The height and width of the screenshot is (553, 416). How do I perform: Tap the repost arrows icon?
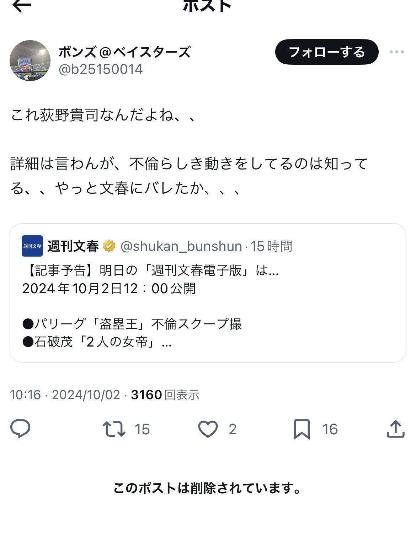click(x=114, y=429)
